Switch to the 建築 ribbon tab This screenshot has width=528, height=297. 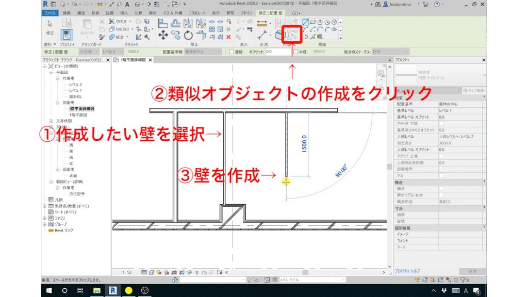66,13
